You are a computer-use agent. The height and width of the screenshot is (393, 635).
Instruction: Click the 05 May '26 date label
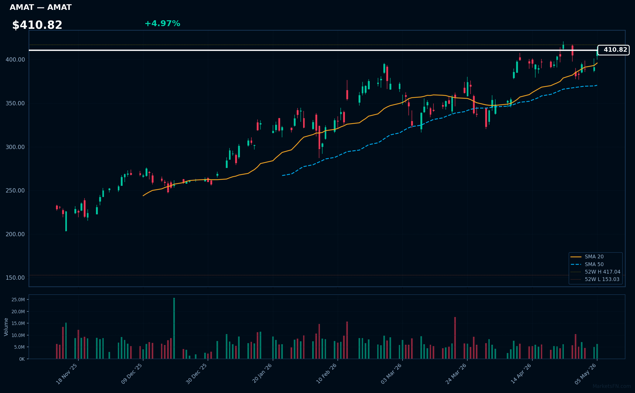586,374
